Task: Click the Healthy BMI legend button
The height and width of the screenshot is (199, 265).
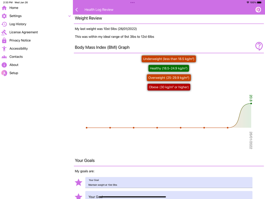Action: 169,68
